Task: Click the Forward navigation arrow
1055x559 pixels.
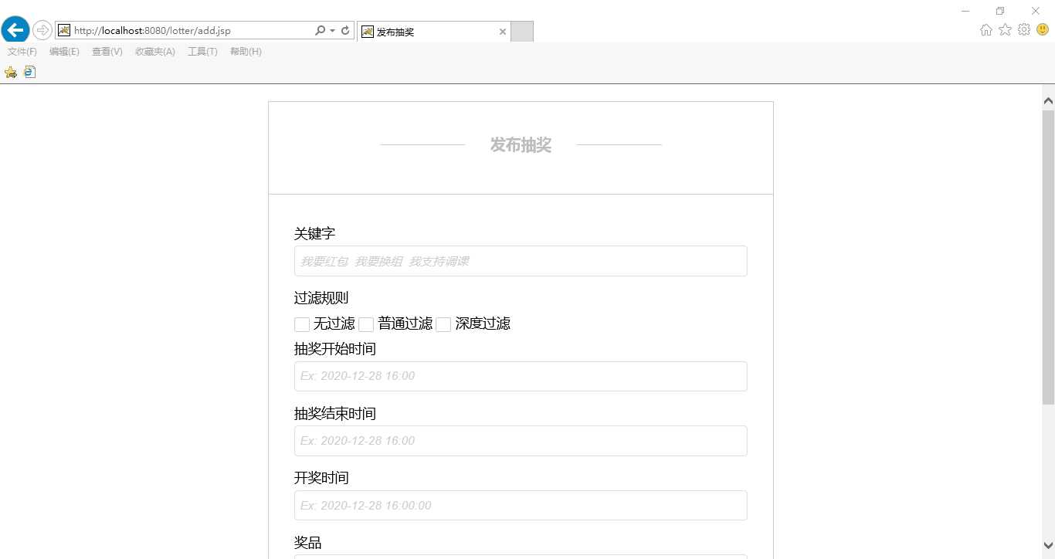Action: click(x=42, y=30)
